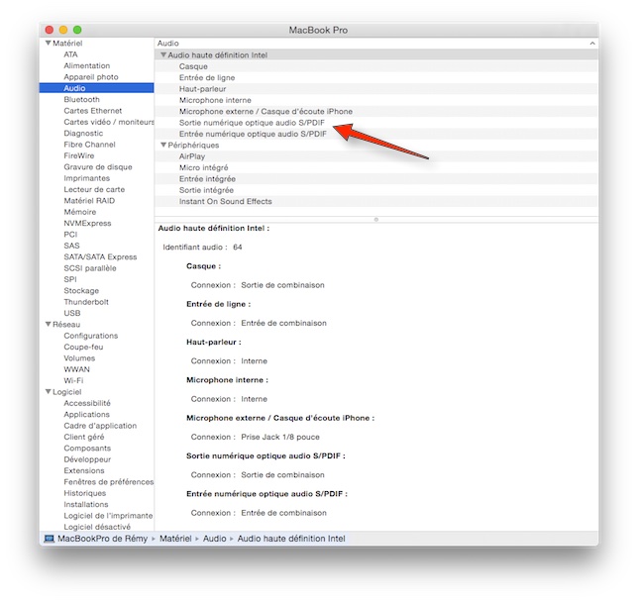Select FireWire in the sidebar
Image resolution: width=638 pixels, height=603 pixels.
pos(79,155)
